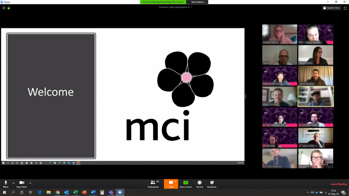Screen dimensions: 349x196
Task: Stop Video using the camera icon
Action: coord(21,184)
